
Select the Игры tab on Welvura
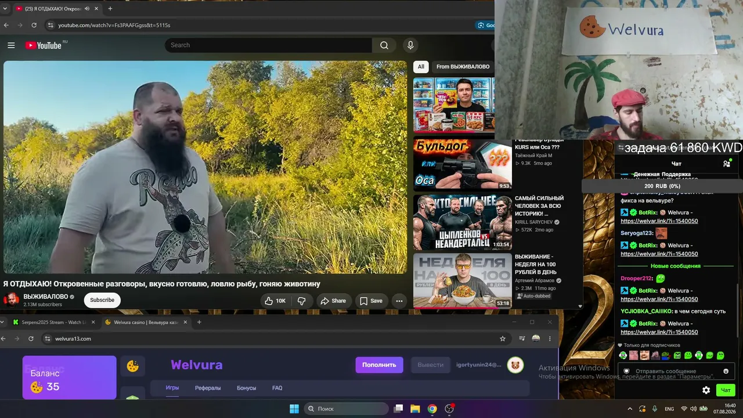172,388
